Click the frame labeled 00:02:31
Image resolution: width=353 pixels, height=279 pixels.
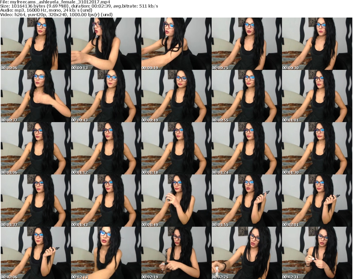pyautogui.click(x=317, y=253)
